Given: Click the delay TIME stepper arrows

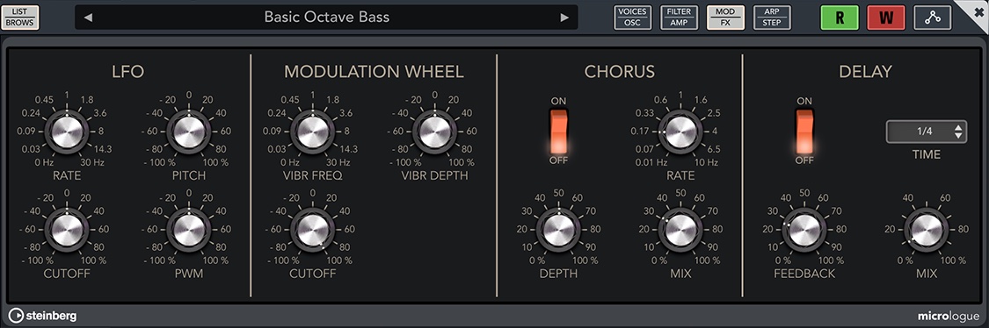Looking at the screenshot, I should 959,132.
